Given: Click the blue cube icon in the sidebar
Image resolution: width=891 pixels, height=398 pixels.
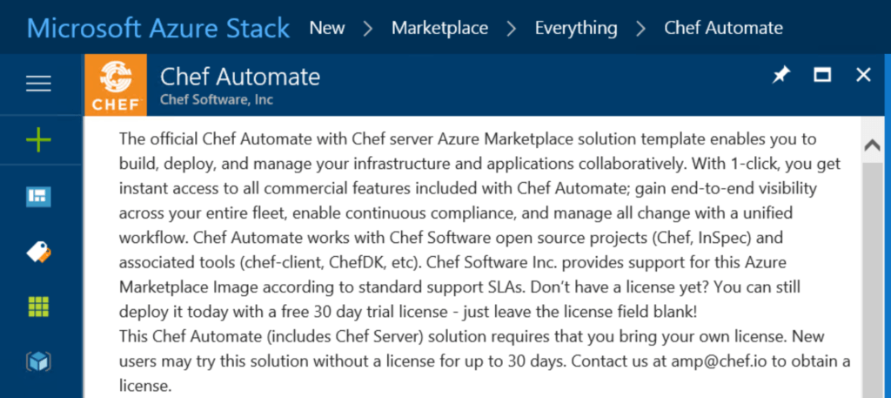Looking at the screenshot, I should pyautogui.click(x=38, y=361).
